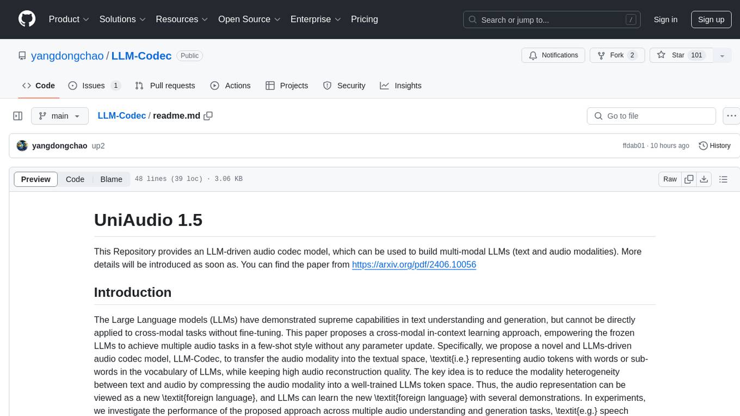Screen dimensions: 740x416
Task: Switch to the Code tab
Action: (39, 85)
